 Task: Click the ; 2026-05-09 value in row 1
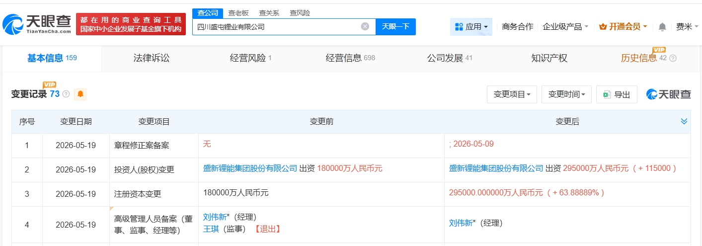tap(471, 144)
